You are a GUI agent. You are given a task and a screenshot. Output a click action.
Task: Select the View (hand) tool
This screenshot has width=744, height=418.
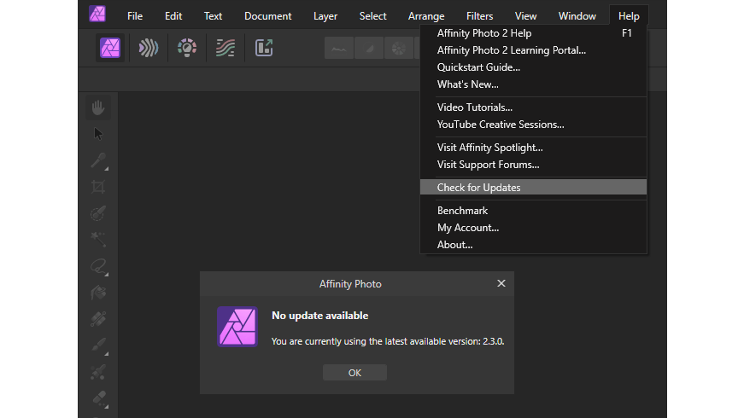pos(98,107)
